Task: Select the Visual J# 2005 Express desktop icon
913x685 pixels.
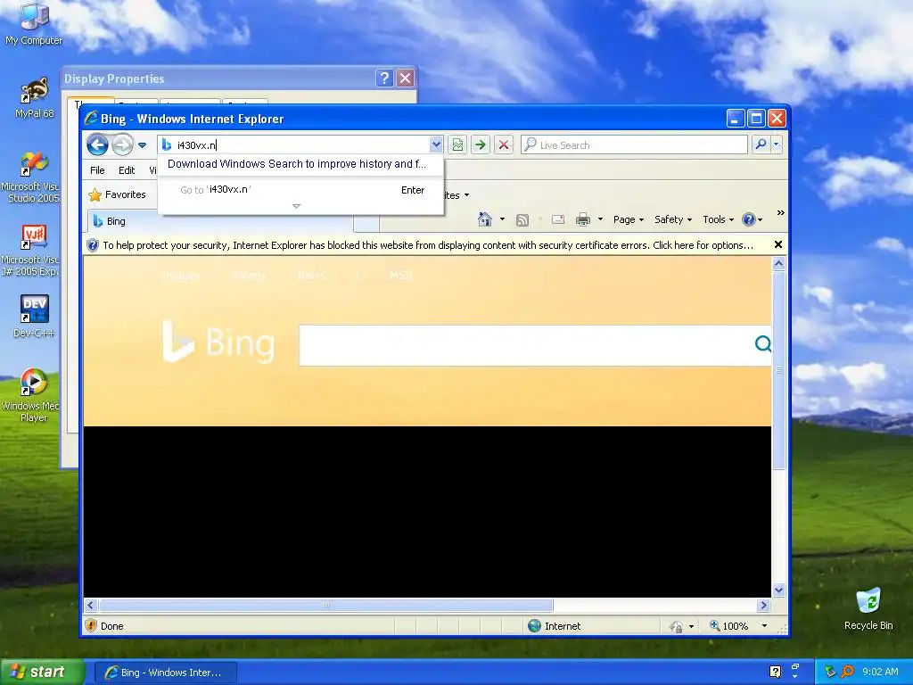Action: click(x=31, y=251)
